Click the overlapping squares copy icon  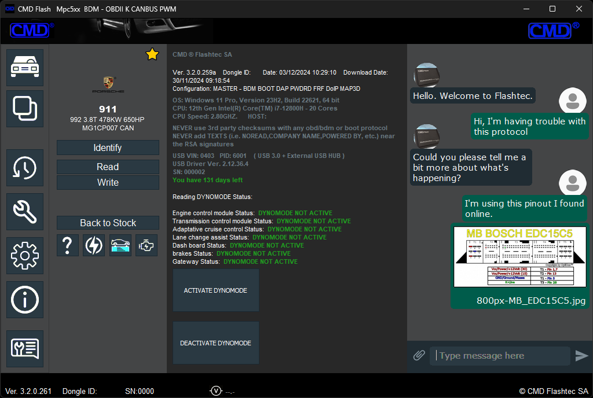pos(25,109)
